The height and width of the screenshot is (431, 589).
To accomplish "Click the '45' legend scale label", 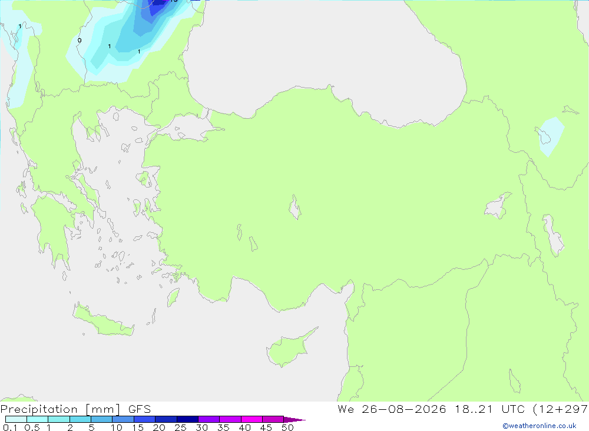I will coord(266,427).
